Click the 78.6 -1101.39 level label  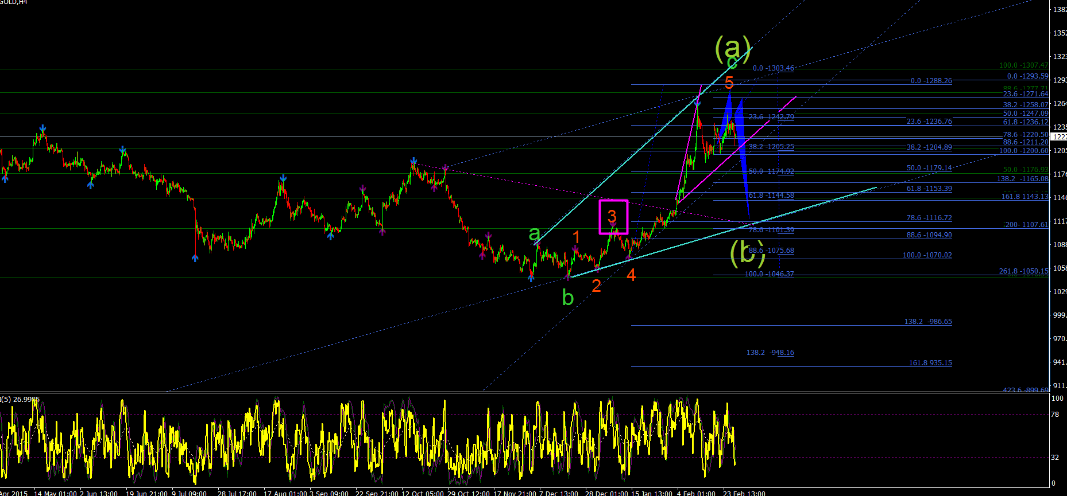tap(771, 230)
